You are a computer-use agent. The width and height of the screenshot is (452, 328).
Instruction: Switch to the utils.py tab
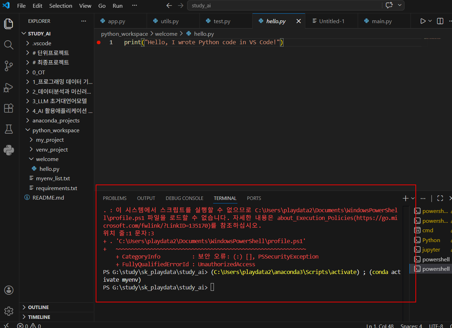pyautogui.click(x=173, y=21)
